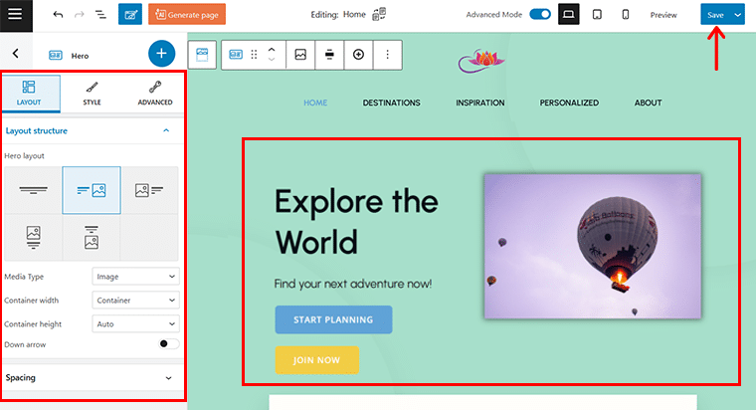Move the Hero block down
Viewport: 756px width, 410px height.
tap(272, 60)
